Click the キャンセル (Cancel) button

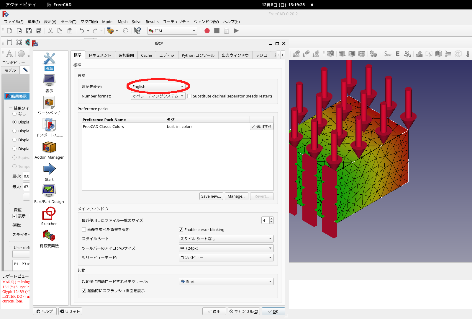244,311
